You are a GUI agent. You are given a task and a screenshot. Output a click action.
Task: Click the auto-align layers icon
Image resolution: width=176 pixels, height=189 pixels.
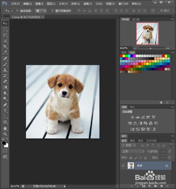click(153, 11)
